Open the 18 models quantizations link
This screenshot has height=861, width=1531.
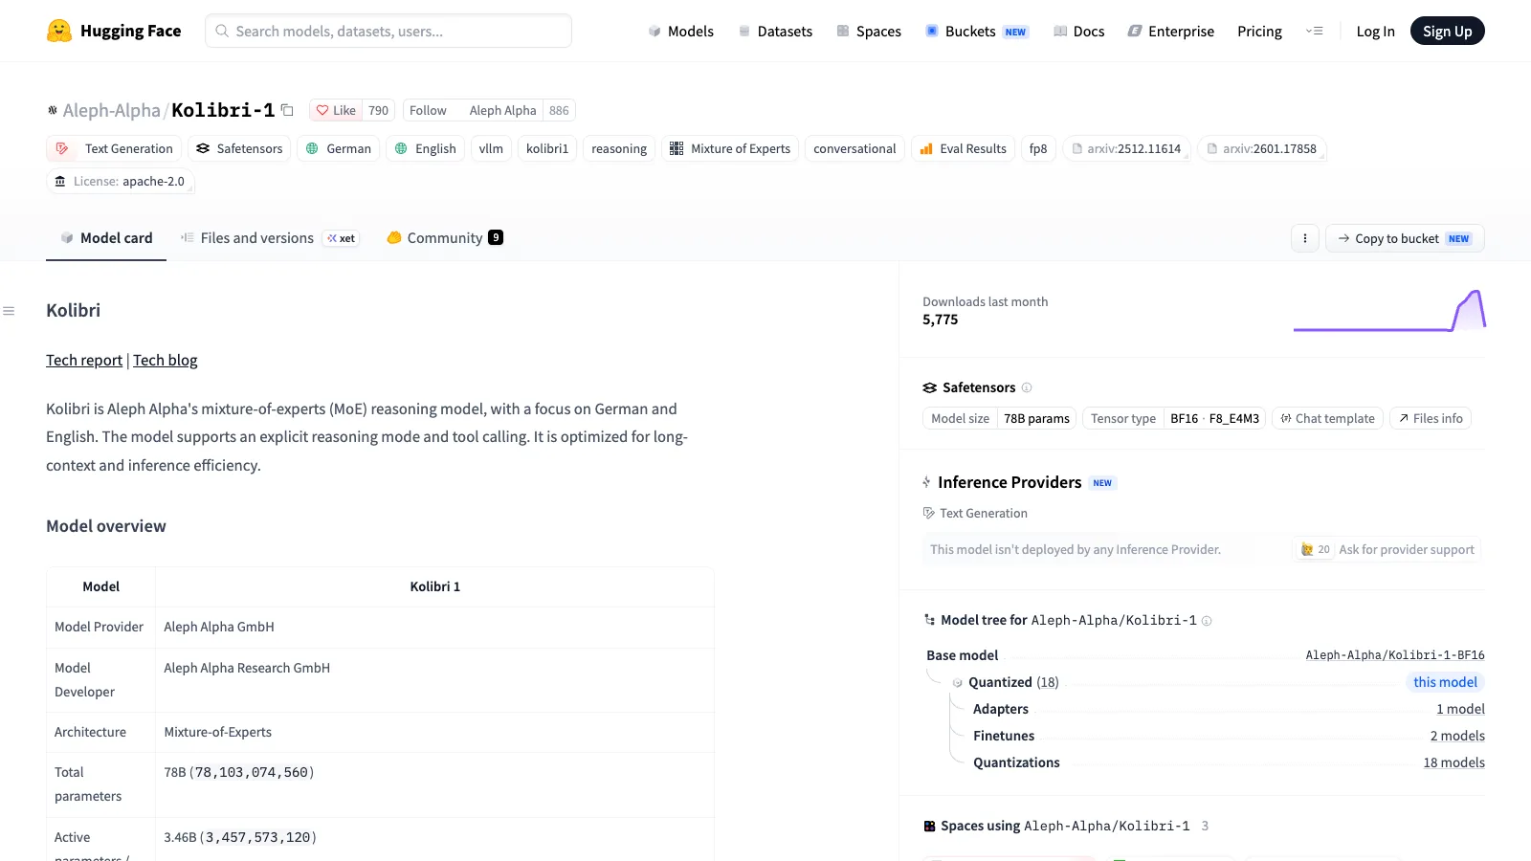pyautogui.click(x=1453, y=762)
